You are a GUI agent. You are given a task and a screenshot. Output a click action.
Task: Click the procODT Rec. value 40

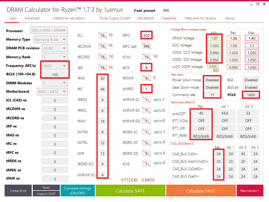201,113
